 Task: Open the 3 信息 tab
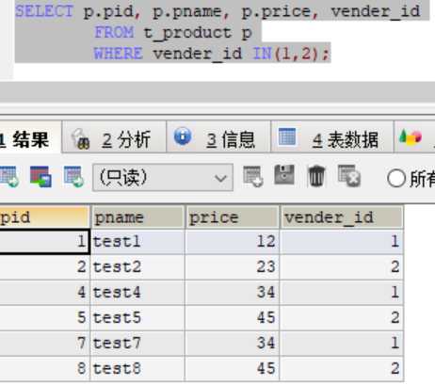(x=218, y=138)
